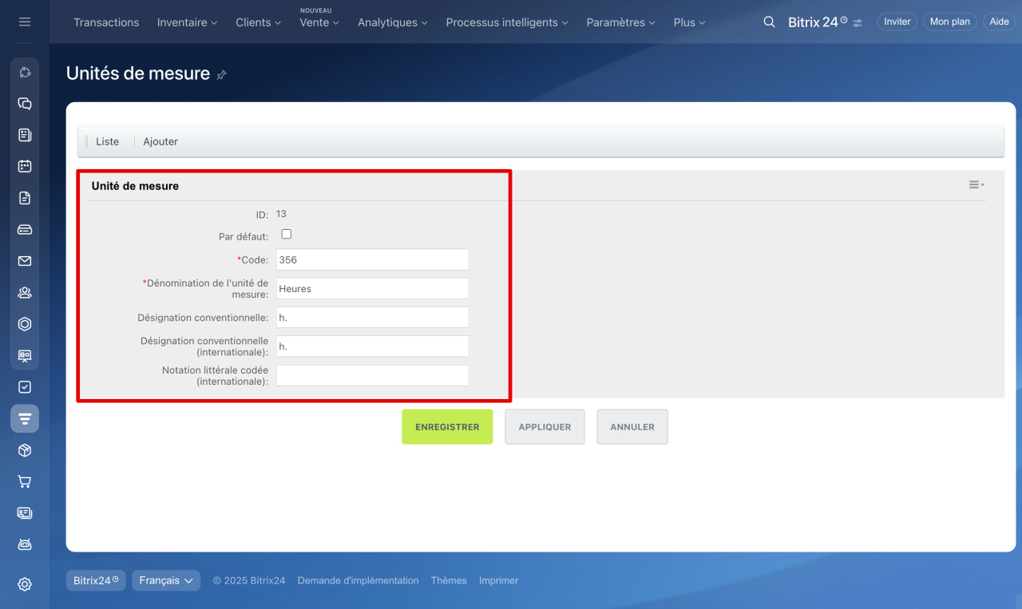Click Ajouter in the toolbar

point(160,141)
